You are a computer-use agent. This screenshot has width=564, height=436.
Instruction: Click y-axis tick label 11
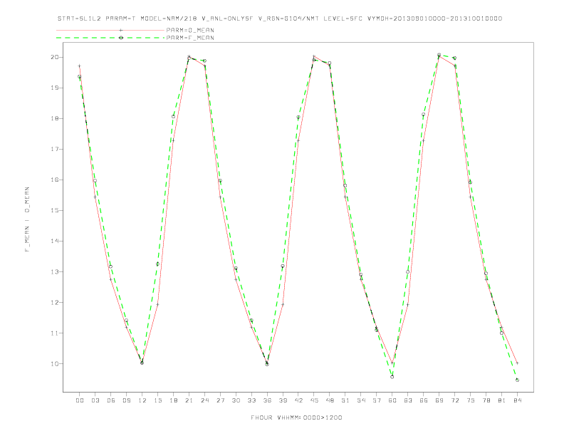54,333
